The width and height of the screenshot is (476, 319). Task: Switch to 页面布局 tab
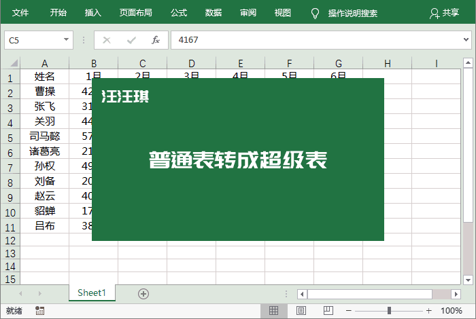click(x=136, y=13)
